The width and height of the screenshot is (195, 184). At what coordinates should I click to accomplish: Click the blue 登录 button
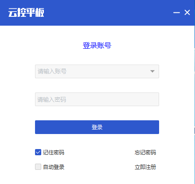pyautogui.click(x=97, y=127)
